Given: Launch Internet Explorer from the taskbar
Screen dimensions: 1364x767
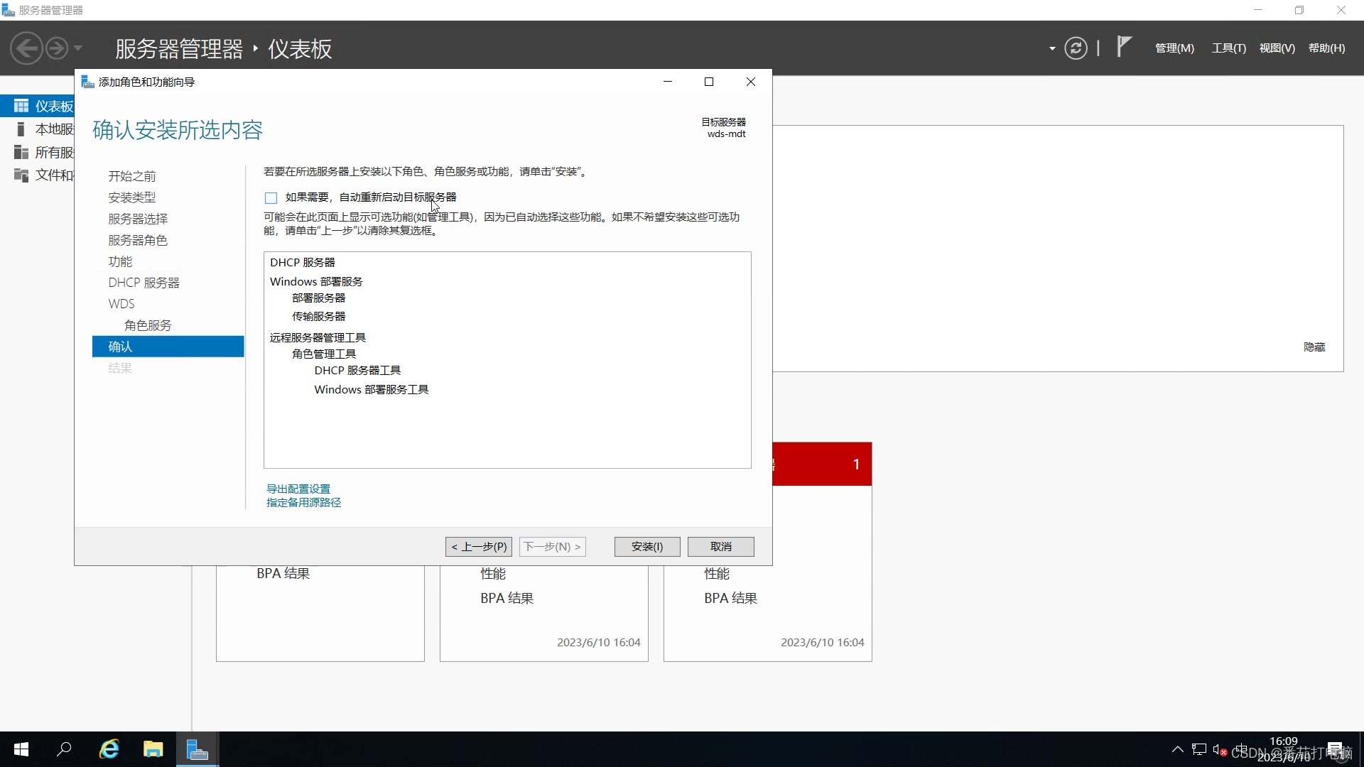Looking at the screenshot, I should point(109,749).
